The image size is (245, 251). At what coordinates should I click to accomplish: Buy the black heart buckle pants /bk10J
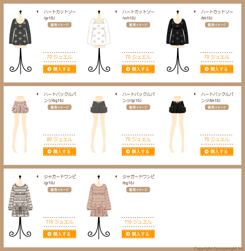coord(217,151)
